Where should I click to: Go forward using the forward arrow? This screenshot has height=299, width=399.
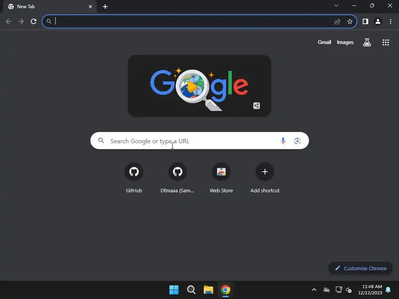(21, 21)
